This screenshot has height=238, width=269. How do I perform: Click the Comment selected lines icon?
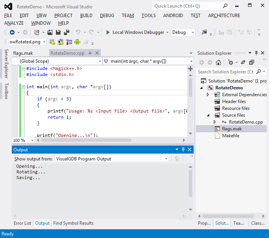[x=241, y=32]
